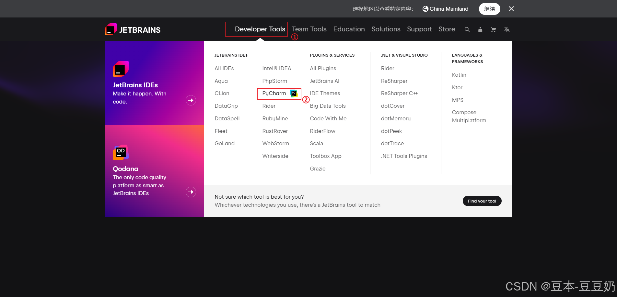Open the Kotlin link
This screenshot has height=297, width=617.
459,75
